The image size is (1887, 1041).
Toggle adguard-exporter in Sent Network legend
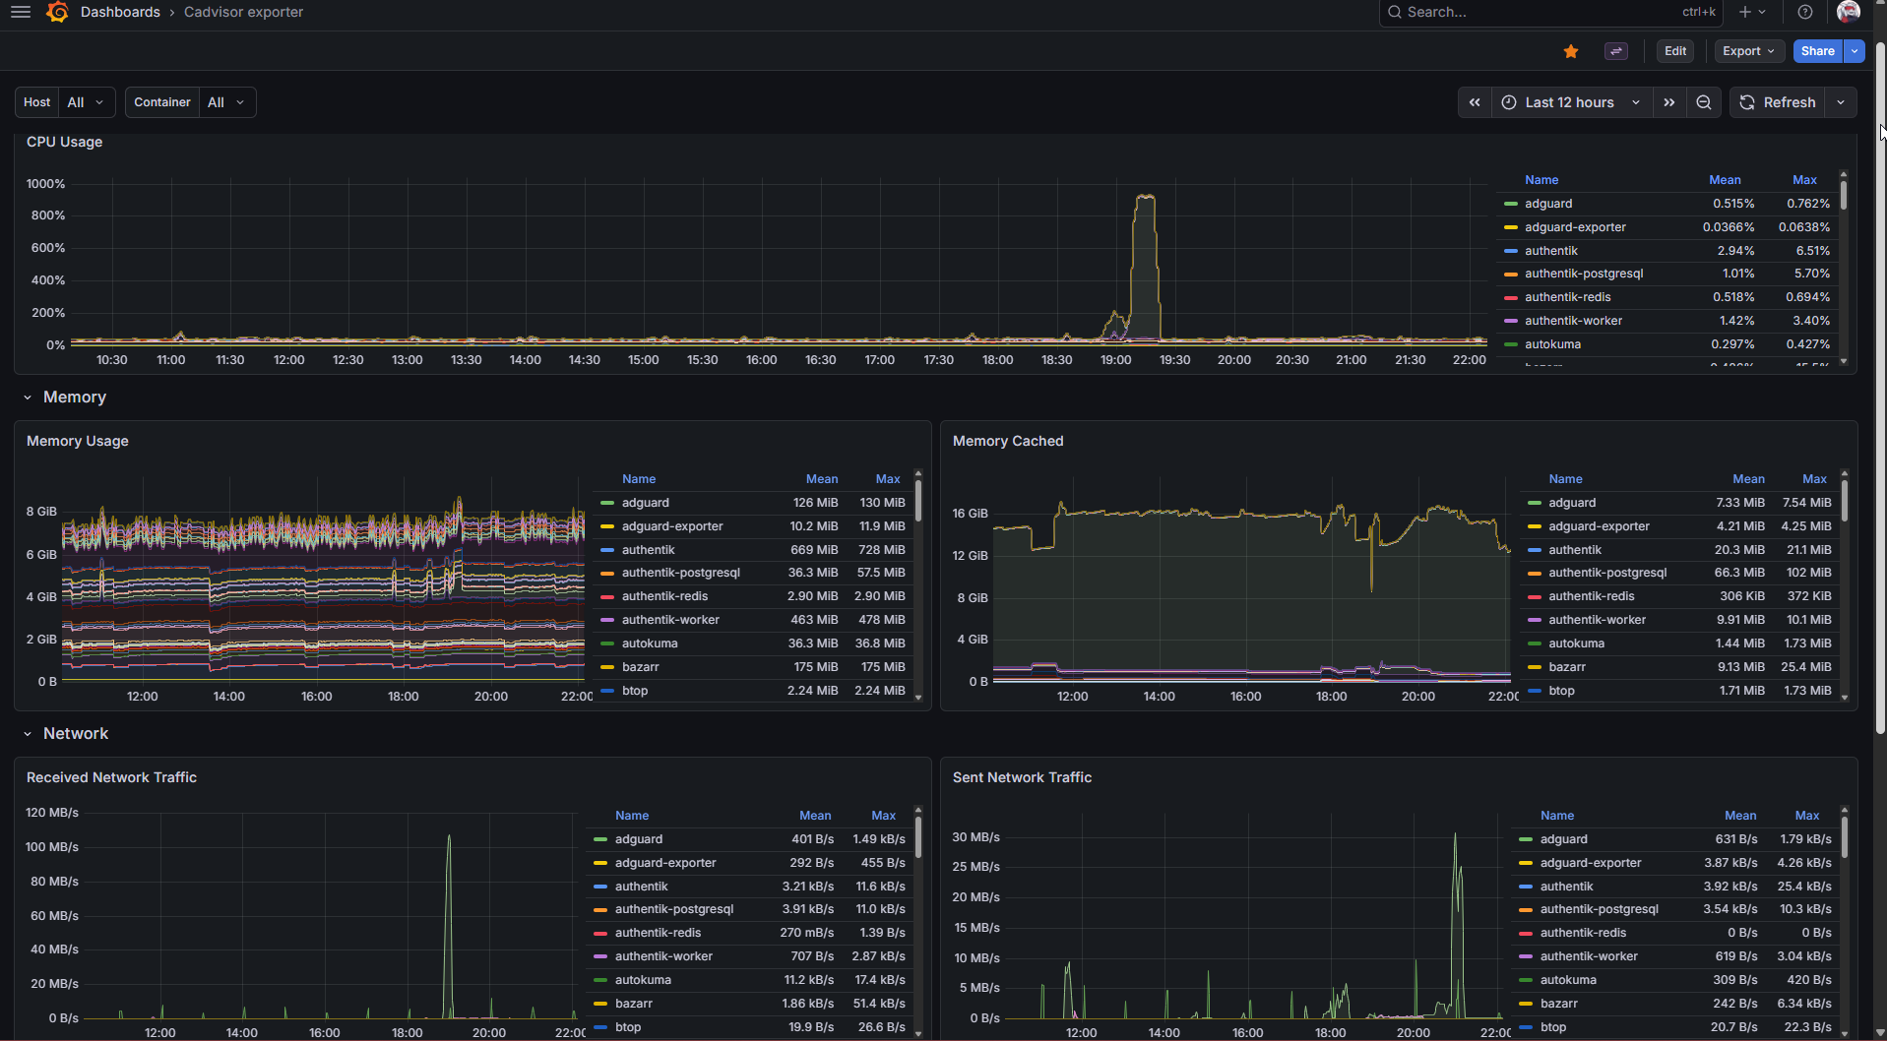coord(1591,863)
